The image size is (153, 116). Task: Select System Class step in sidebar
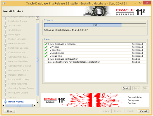[x=15, y=26]
